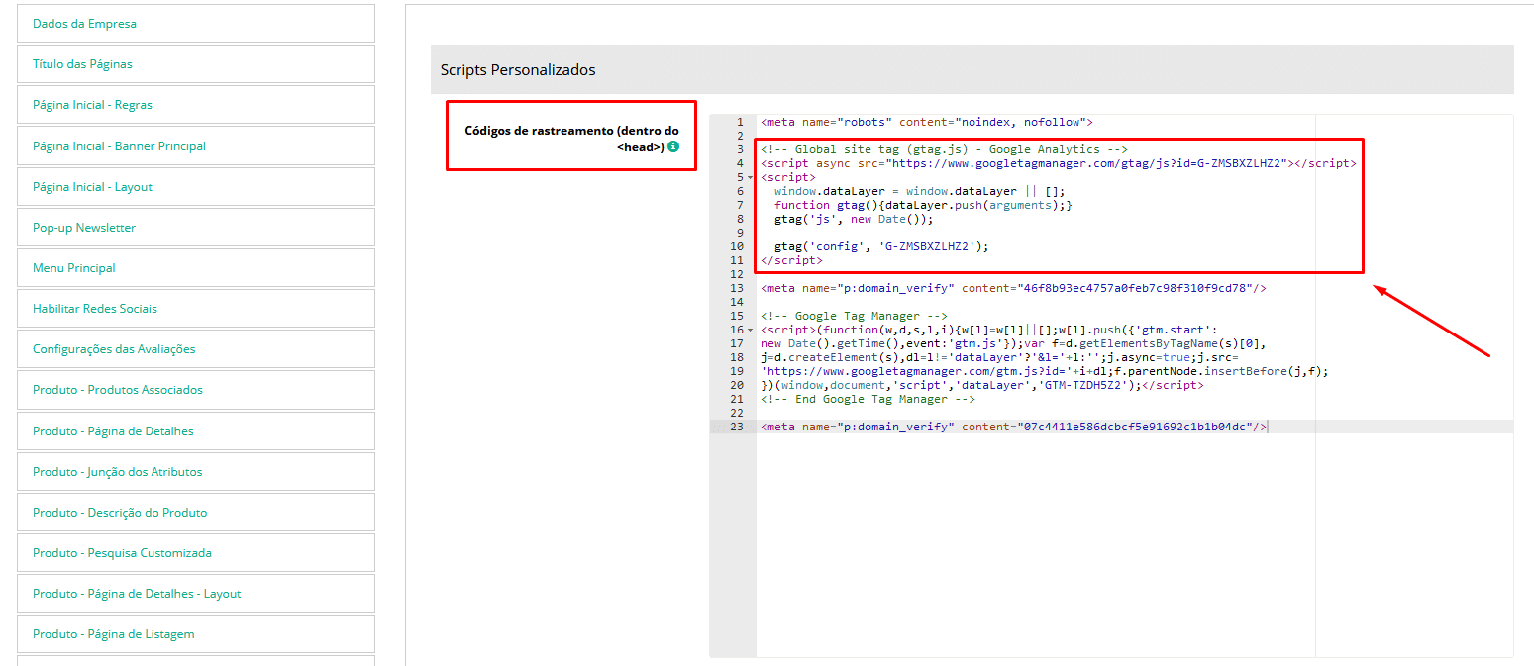Viewport: 1534px width, 666px height.
Task: Click the p:domain_verify meta on line 13
Action: (x=1013, y=288)
